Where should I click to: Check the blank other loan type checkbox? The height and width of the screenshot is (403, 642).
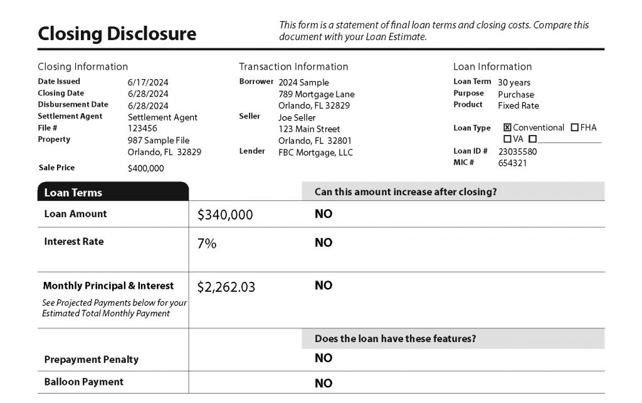(x=533, y=139)
